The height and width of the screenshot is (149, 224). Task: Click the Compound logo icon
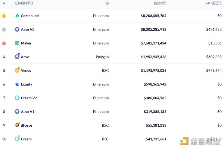pyautogui.click(x=17, y=16)
